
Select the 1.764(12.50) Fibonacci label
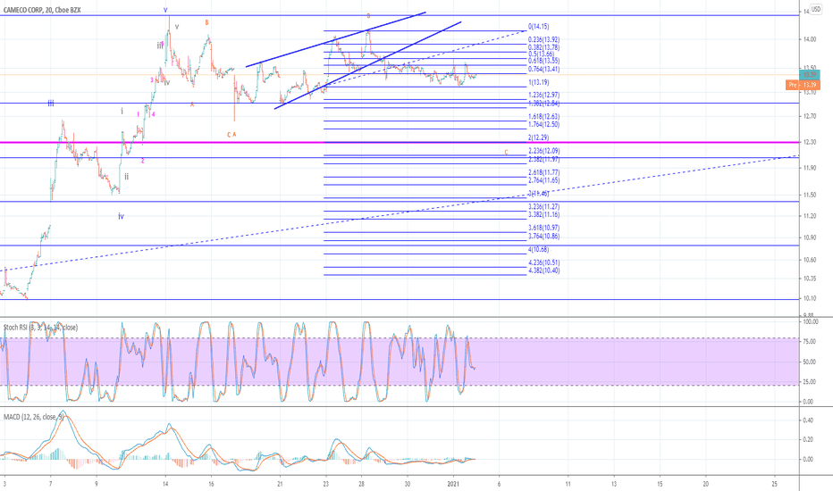(543, 125)
